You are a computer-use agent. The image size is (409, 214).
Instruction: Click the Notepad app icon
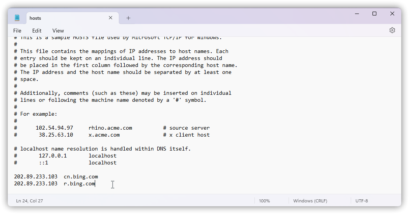(x=17, y=18)
